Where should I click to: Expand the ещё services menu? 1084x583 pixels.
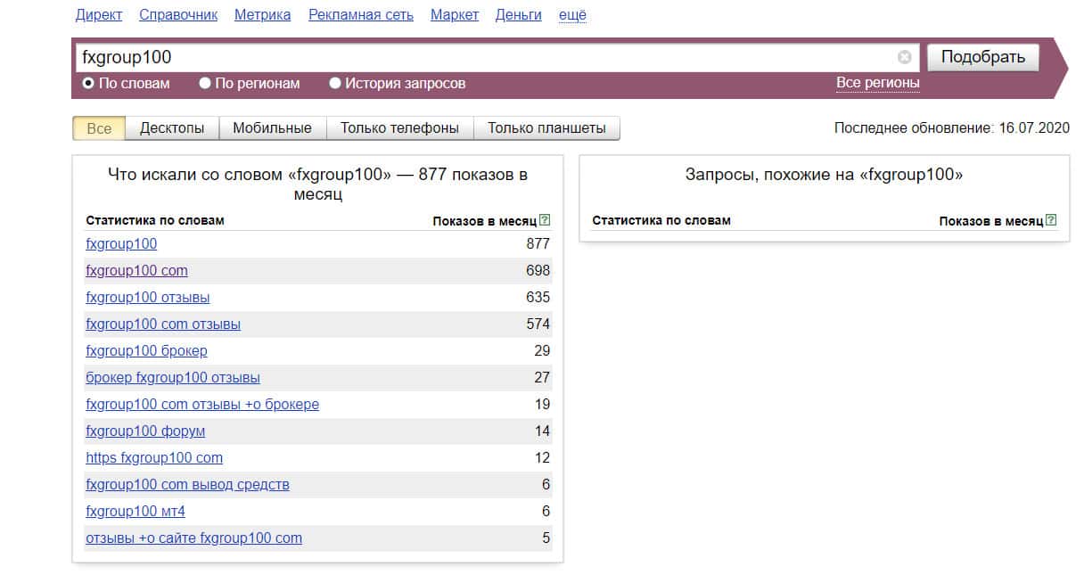pyautogui.click(x=572, y=15)
